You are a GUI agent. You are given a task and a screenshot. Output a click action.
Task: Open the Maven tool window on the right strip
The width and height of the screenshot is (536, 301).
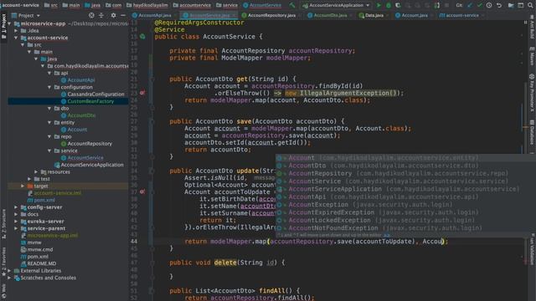(532, 56)
